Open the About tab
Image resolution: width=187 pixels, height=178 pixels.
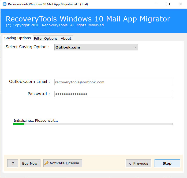point(66,38)
